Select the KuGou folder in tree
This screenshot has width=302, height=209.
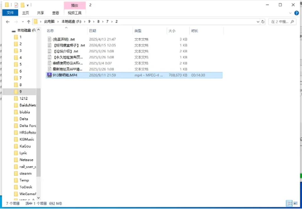tap(25, 146)
